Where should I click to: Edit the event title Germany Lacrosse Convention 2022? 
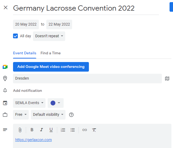point(86,8)
